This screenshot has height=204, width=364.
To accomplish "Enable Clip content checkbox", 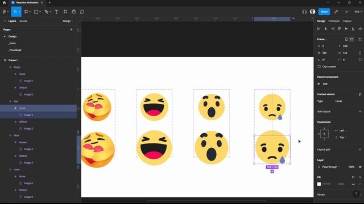I will click(319, 67).
